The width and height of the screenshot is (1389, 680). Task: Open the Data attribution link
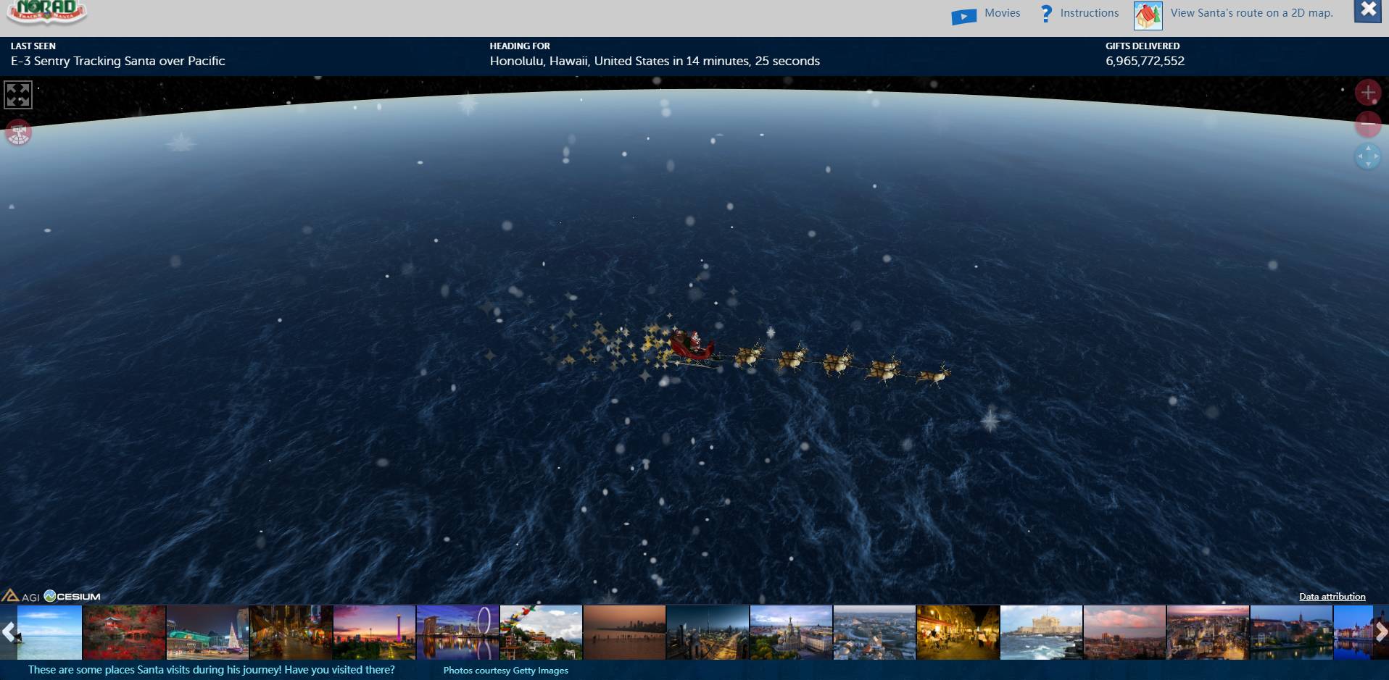tap(1332, 597)
